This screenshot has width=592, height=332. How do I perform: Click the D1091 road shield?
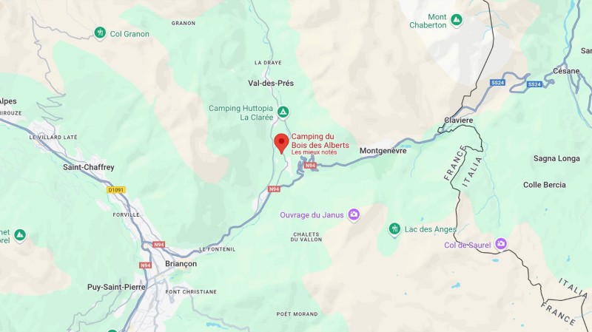tap(116, 190)
